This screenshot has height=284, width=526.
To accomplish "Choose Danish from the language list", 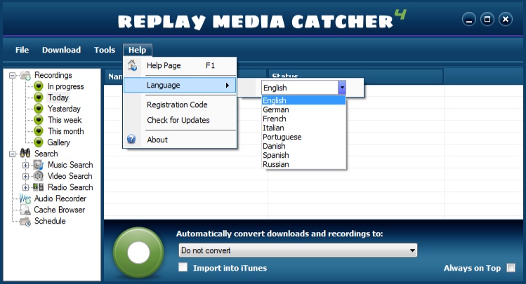I will [x=303, y=146].
